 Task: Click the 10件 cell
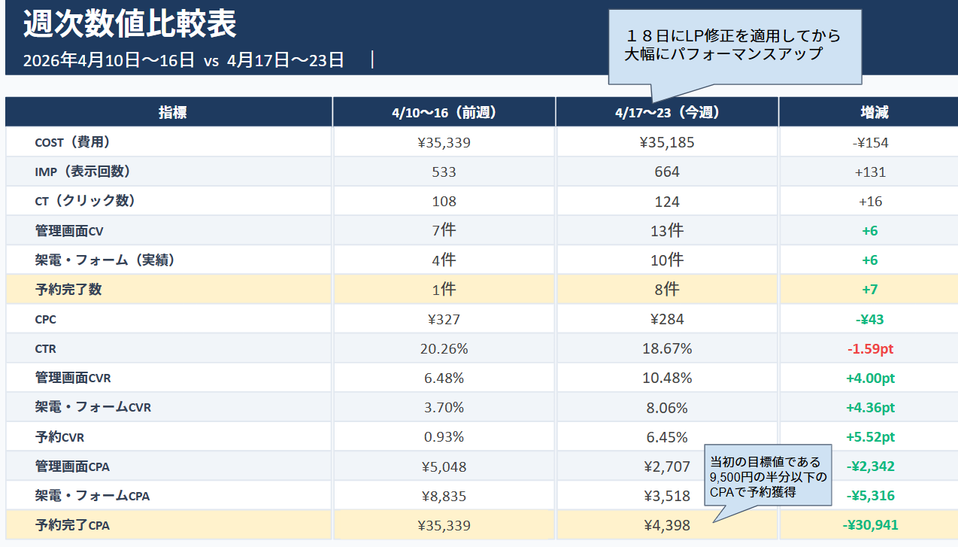(x=667, y=260)
